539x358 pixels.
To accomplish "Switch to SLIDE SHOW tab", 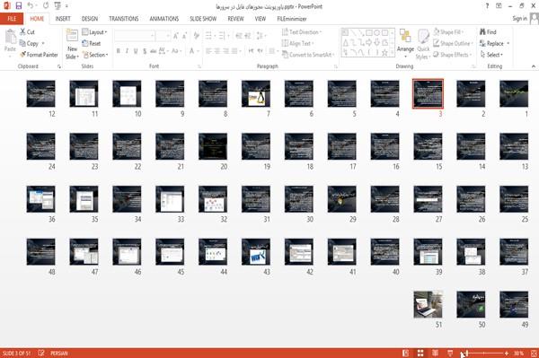I will click(x=203, y=19).
